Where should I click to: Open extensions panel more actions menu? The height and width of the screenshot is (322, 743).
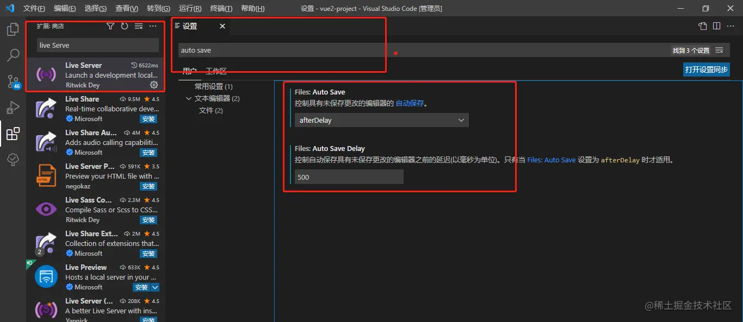[153, 26]
